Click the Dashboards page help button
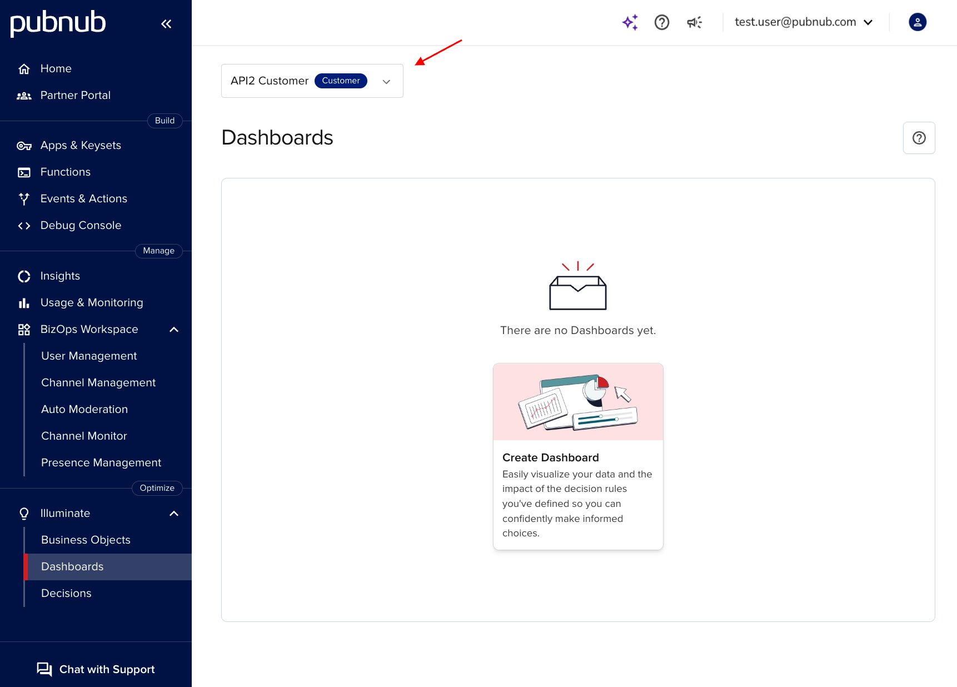Image resolution: width=957 pixels, height=687 pixels. click(919, 138)
